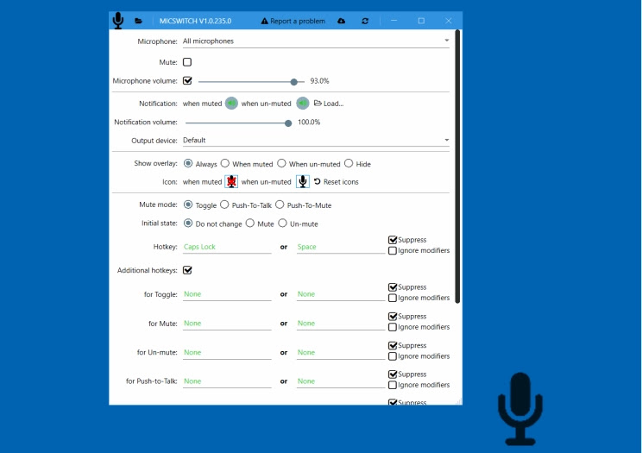642x453 pixels.
Task: Click Load... to choose notification sound
Action: tap(329, 104)
